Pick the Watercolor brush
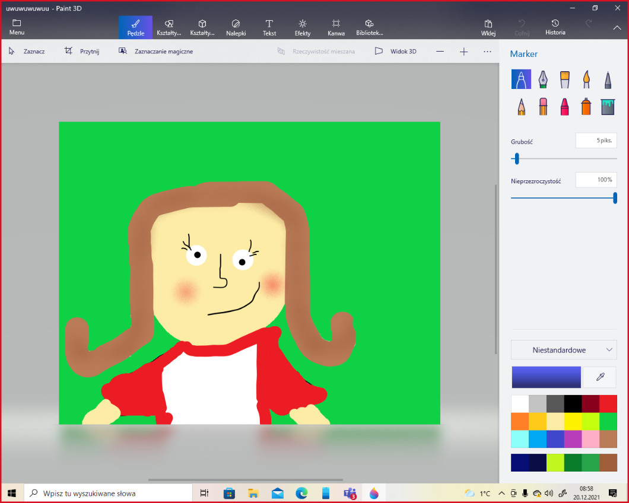This screenshot has width=629, height=503. pyautogui.click(x=586, y=79)
